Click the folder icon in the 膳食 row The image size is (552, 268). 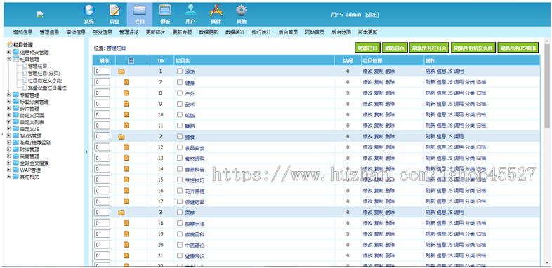click(x=121, y=137)
